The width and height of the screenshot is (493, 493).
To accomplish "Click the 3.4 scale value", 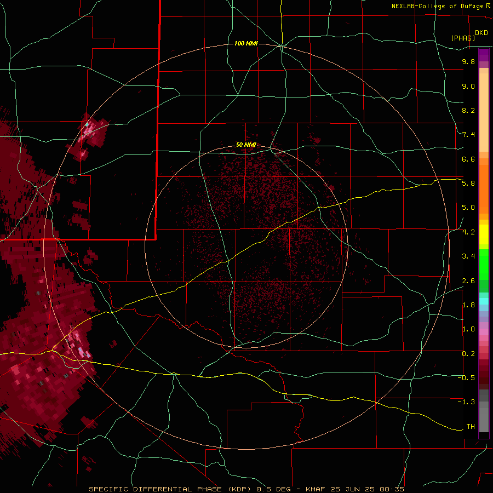I will tap(468, 256).
